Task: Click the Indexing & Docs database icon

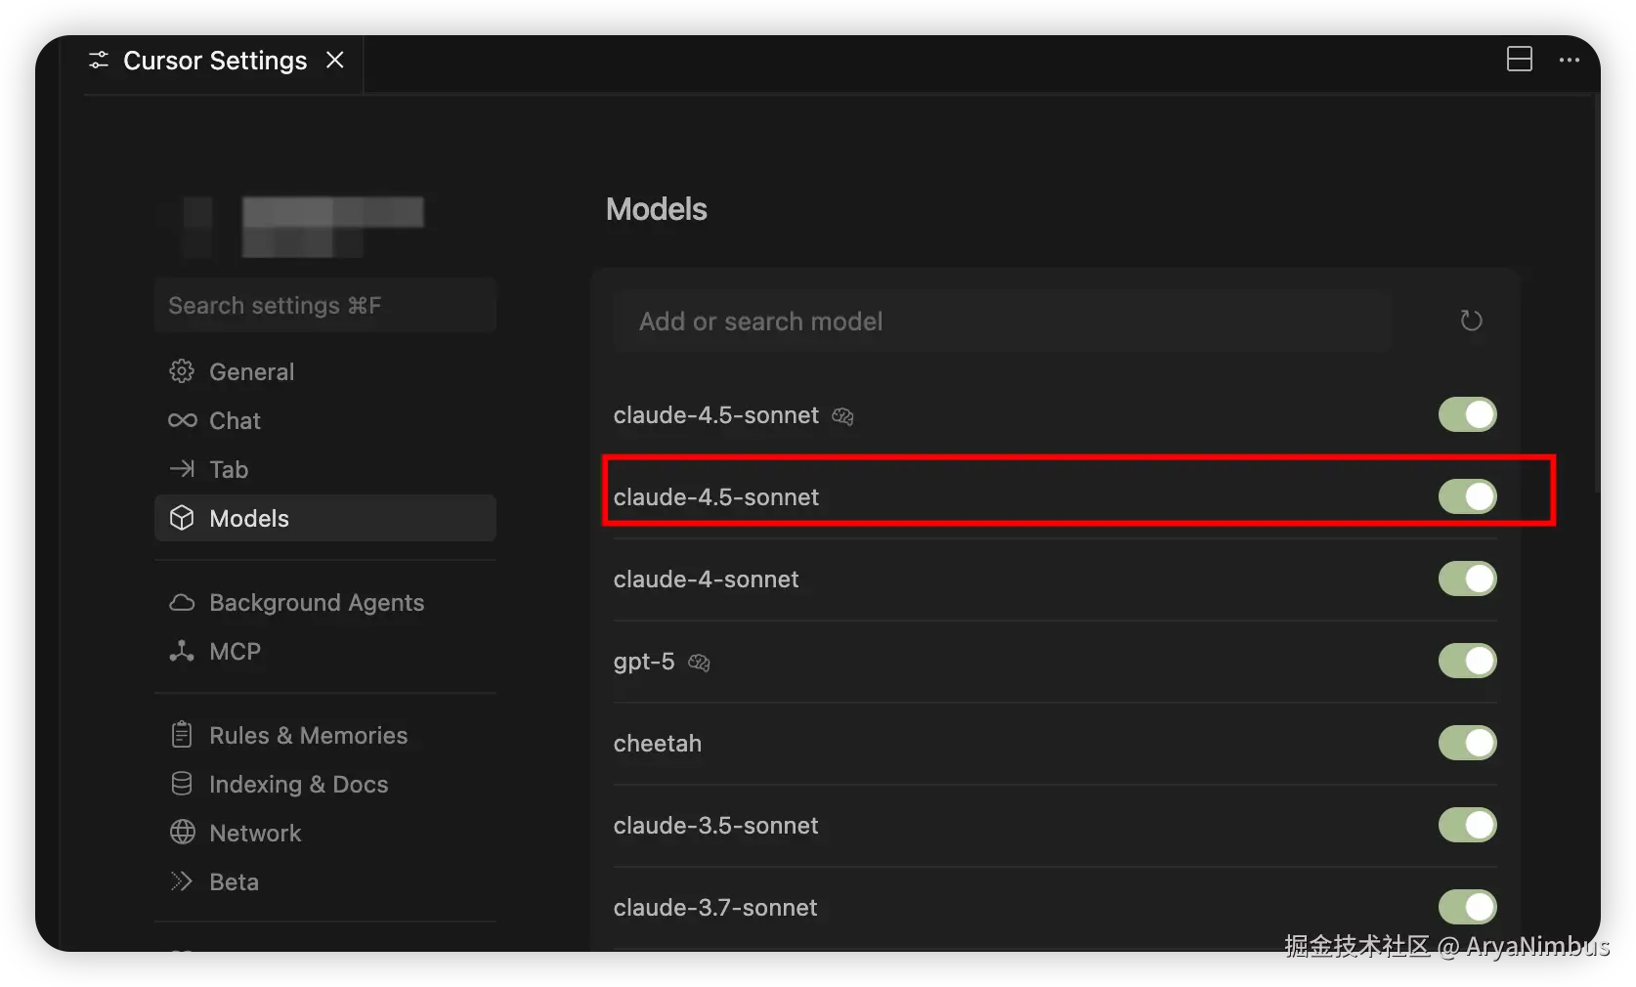Action: click(x=182, y=784)
